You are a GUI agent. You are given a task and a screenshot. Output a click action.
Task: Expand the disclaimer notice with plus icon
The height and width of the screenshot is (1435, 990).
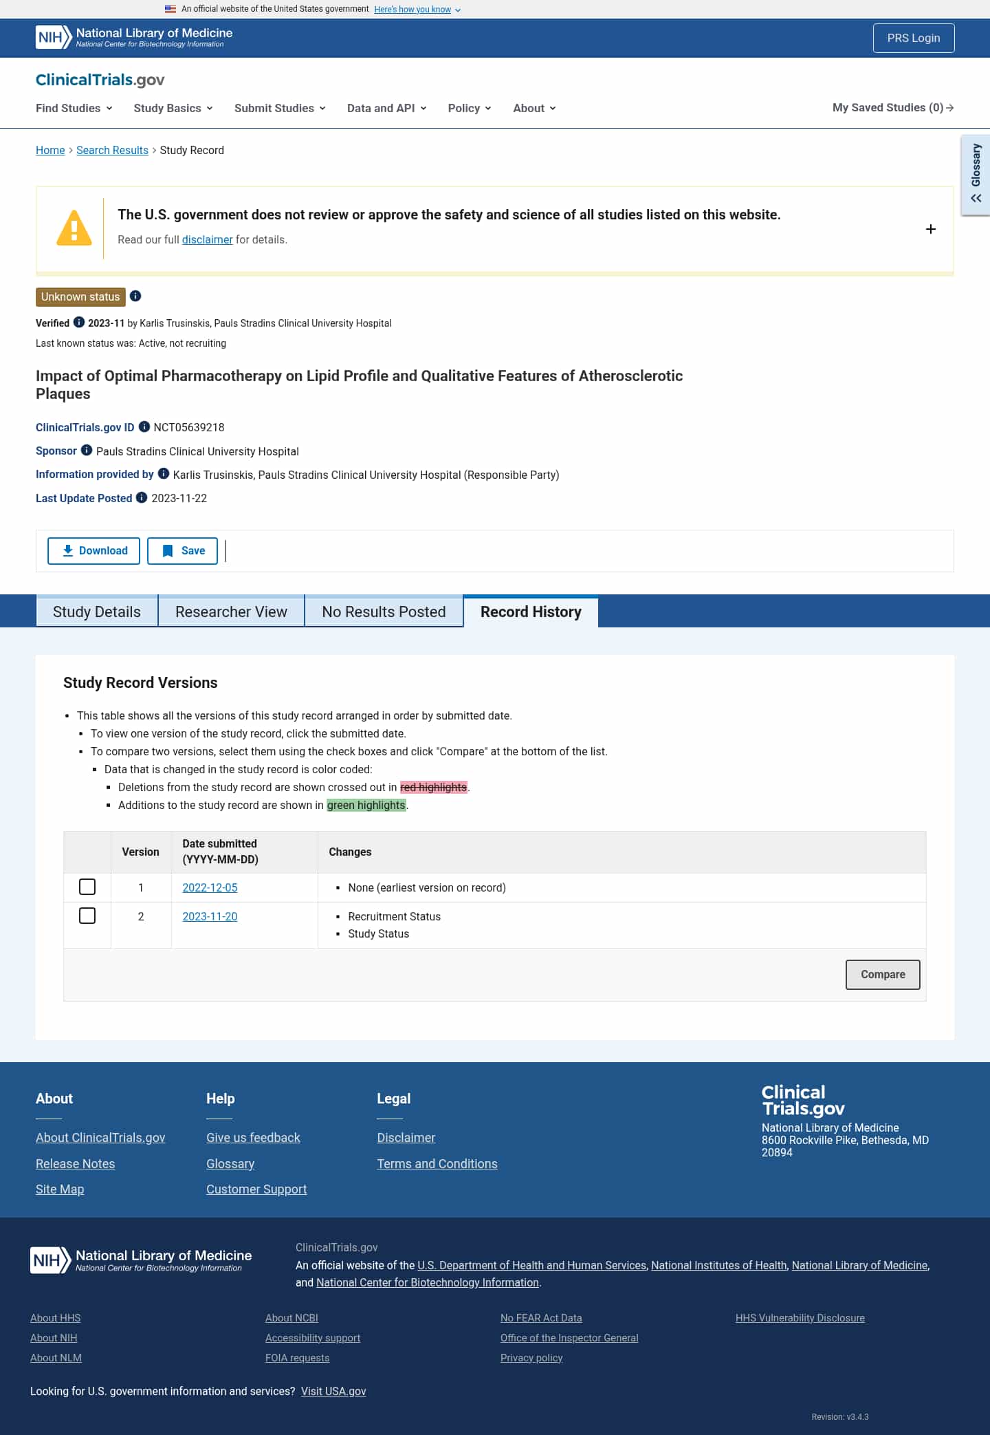[931, 229]
